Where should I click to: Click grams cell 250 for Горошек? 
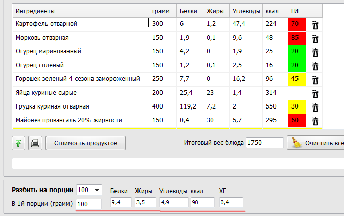(163, 79)
